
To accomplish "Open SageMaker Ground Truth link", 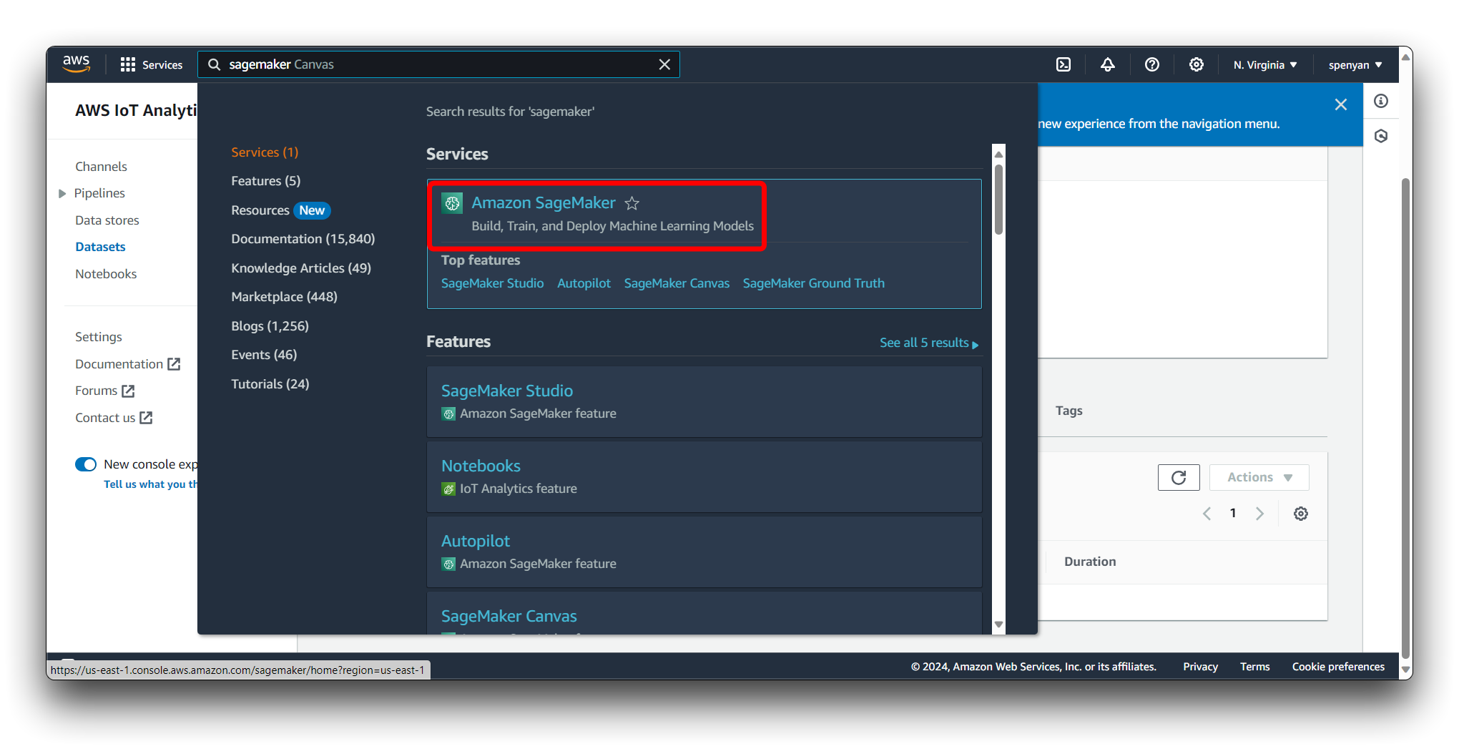I will pos(813,283).
